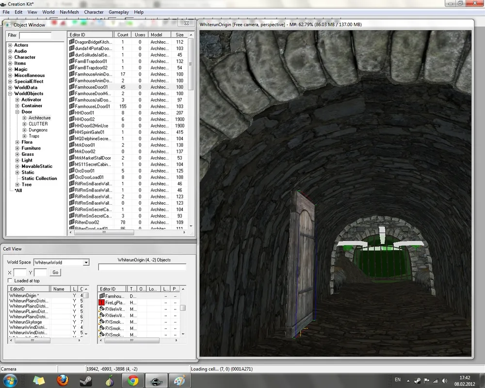Open the Gameplay menu

coord(118,12)
